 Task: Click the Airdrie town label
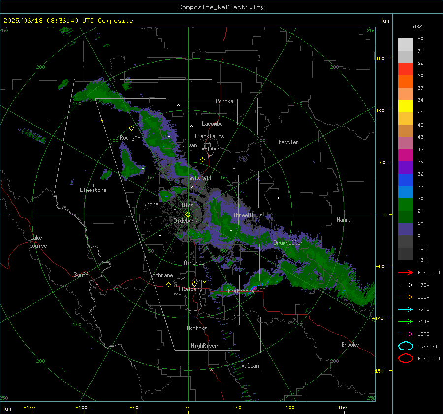click(x=194, y=263)
